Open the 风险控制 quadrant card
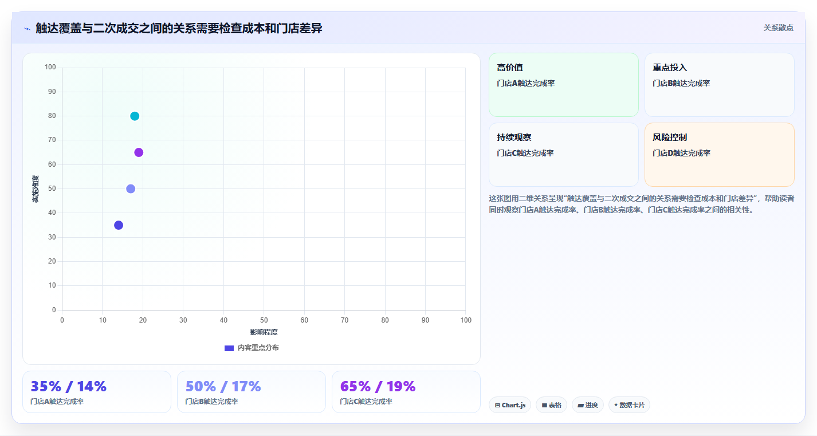The image size is (817, 436). point(720,155)
